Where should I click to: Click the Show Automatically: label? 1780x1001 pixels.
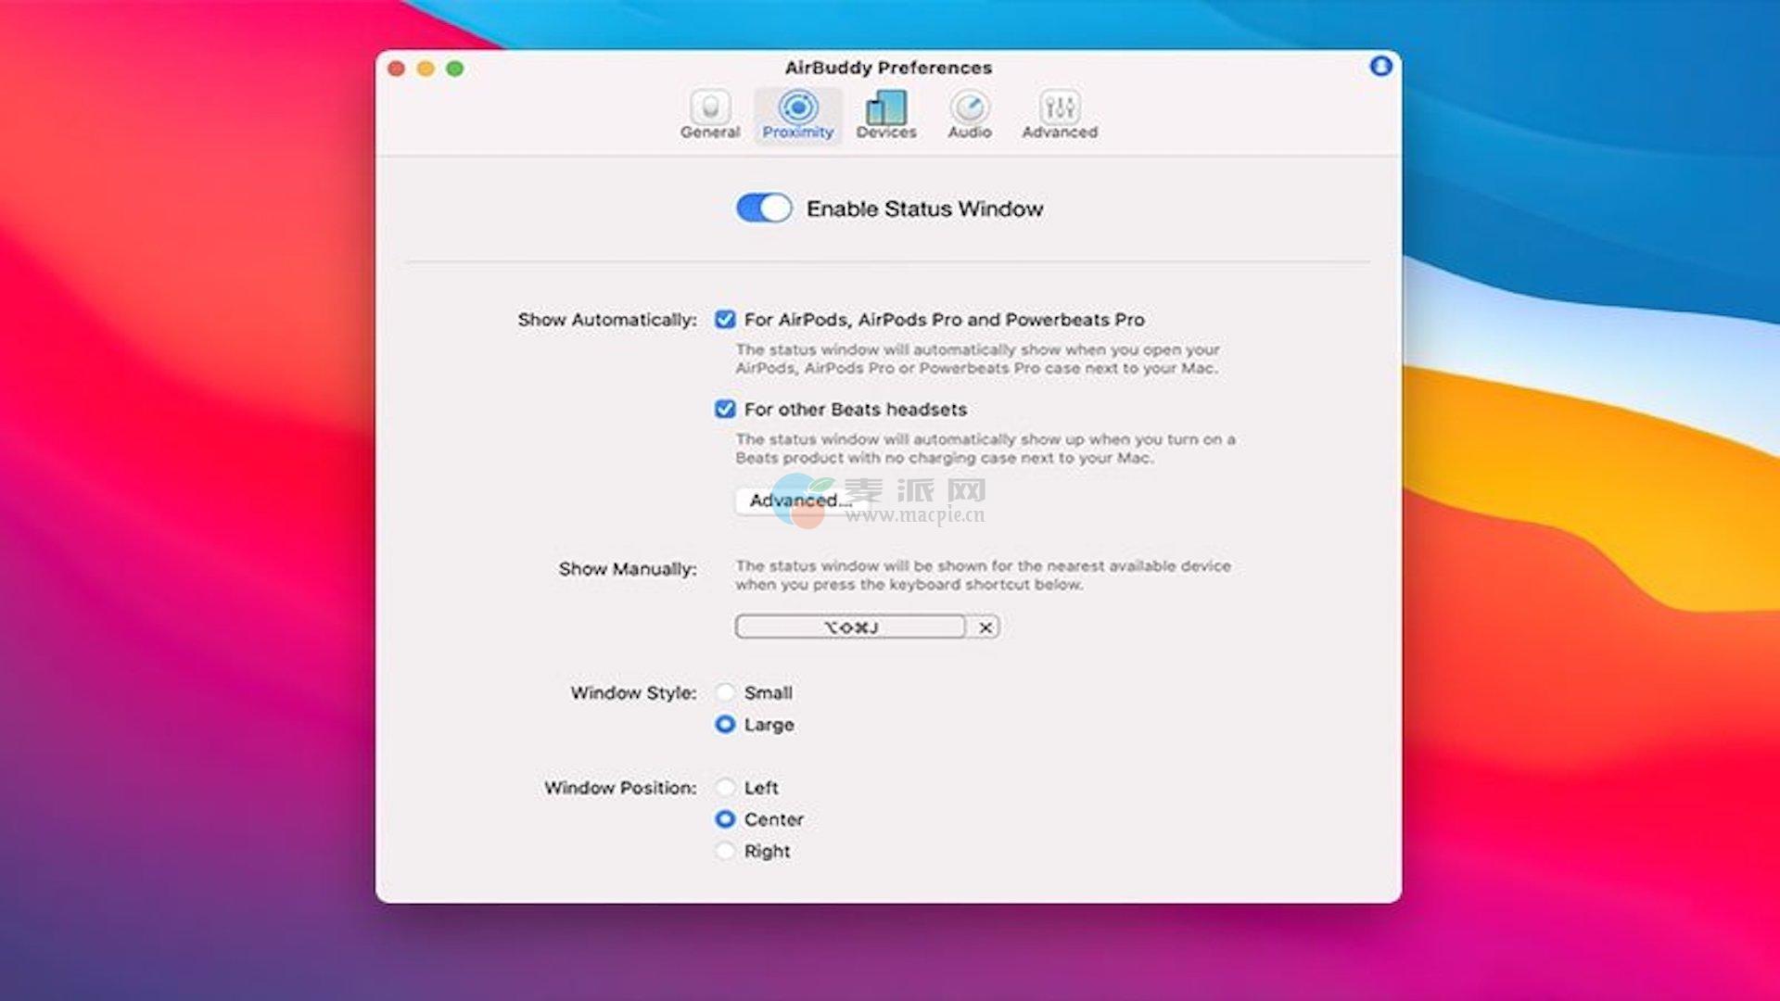pyautogui.click(x=607, y=320)
